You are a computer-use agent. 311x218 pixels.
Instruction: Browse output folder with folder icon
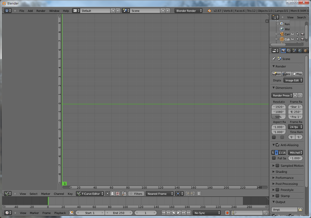click(300, 209)
